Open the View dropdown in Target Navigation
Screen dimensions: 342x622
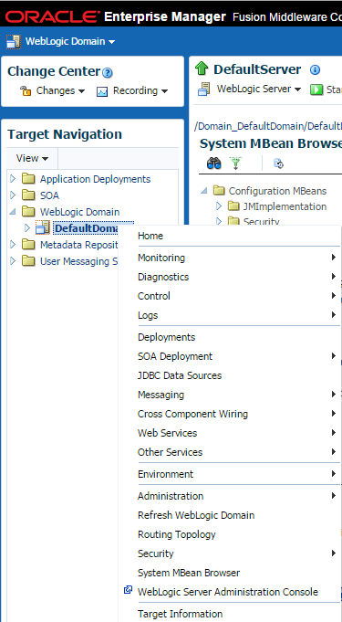coord(32,158)
